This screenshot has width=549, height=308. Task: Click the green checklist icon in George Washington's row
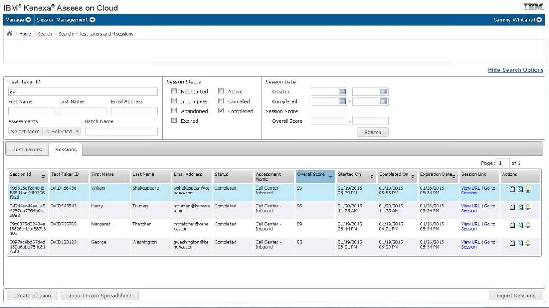(520, 243)
